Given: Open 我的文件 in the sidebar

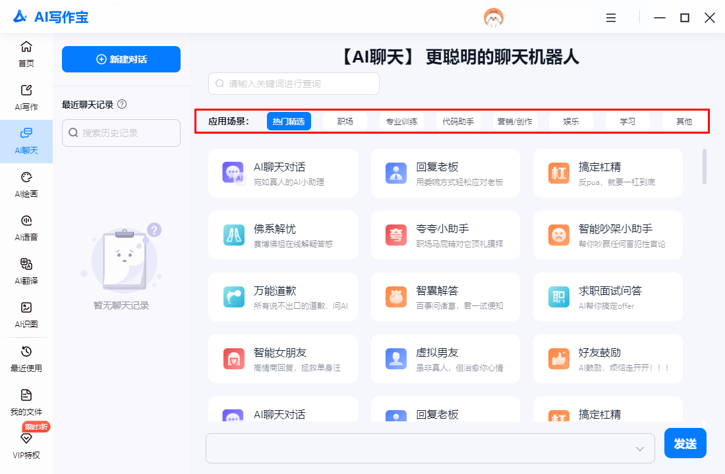Looking at the screenshot, I should coord(26,402).
